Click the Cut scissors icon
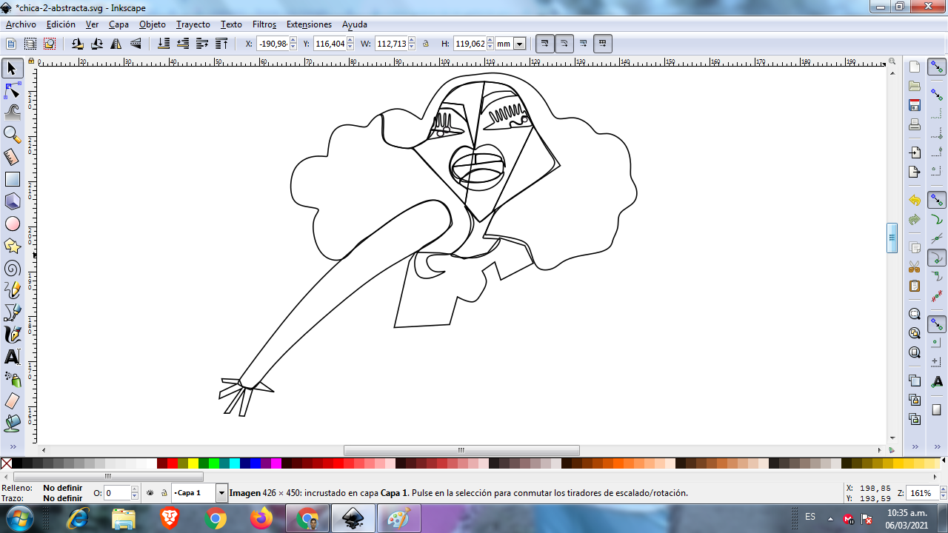The image size is (948, 533). 915,266
